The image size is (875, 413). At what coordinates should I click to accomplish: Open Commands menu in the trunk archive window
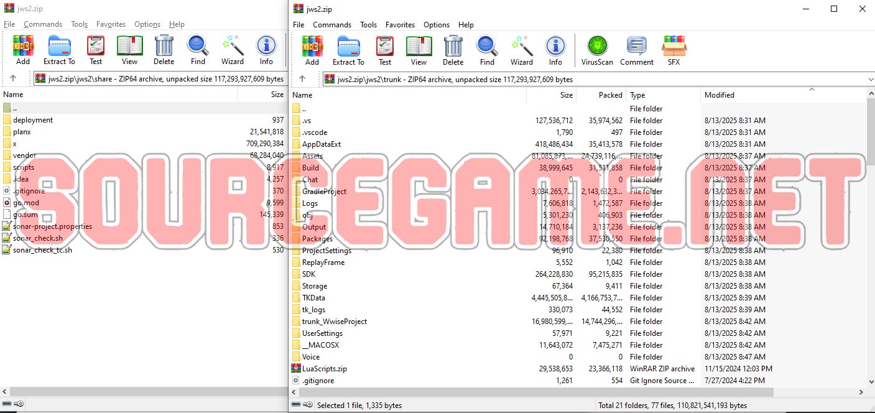click(x=332, y=25)
